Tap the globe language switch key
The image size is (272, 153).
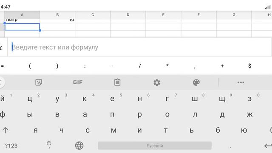coord(79,145)
